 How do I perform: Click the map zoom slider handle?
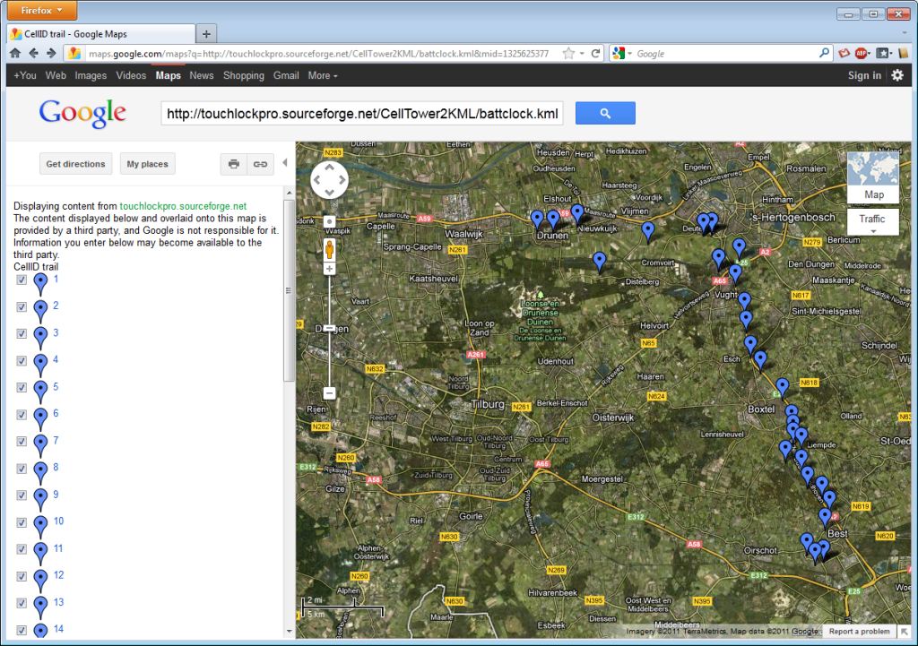click(x=329, y=329)
